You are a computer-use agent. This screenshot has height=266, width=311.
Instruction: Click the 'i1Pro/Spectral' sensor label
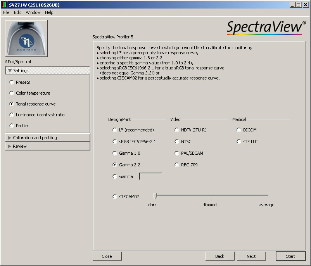point(18,62)
